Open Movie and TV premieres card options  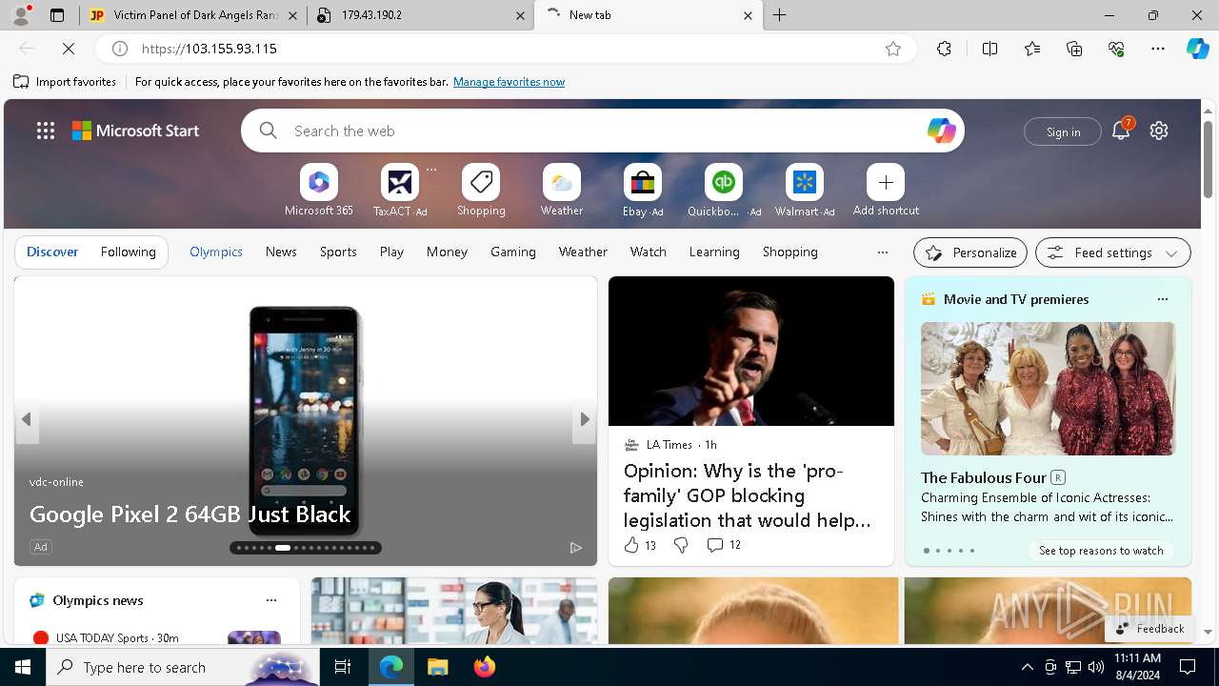[1162, 299]
